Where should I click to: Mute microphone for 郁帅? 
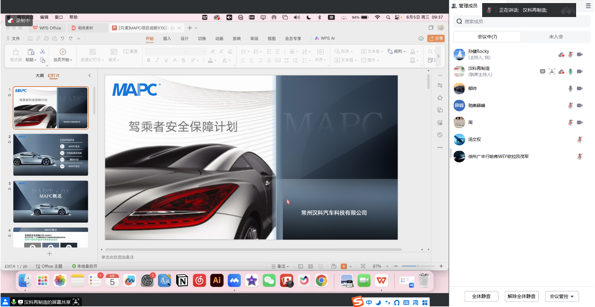571,89
